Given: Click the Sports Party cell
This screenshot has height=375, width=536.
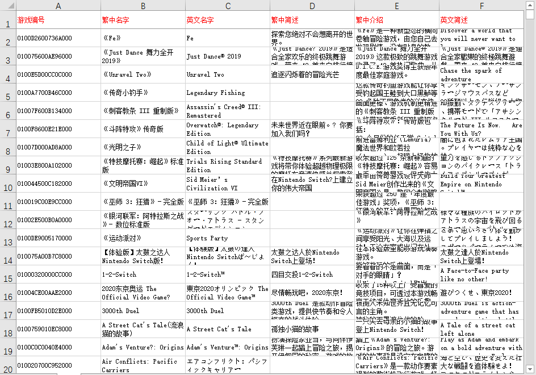Looking at the screenshot, I should [x=228, y=238].
